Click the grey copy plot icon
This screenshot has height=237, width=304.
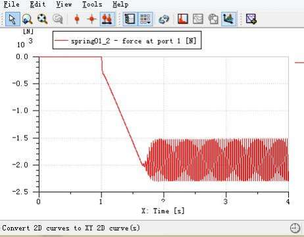pos(213,19)
